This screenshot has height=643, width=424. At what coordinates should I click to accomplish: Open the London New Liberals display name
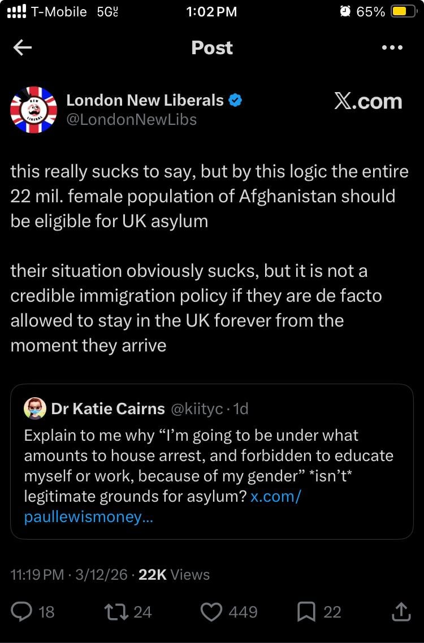[x=145, y=101]
